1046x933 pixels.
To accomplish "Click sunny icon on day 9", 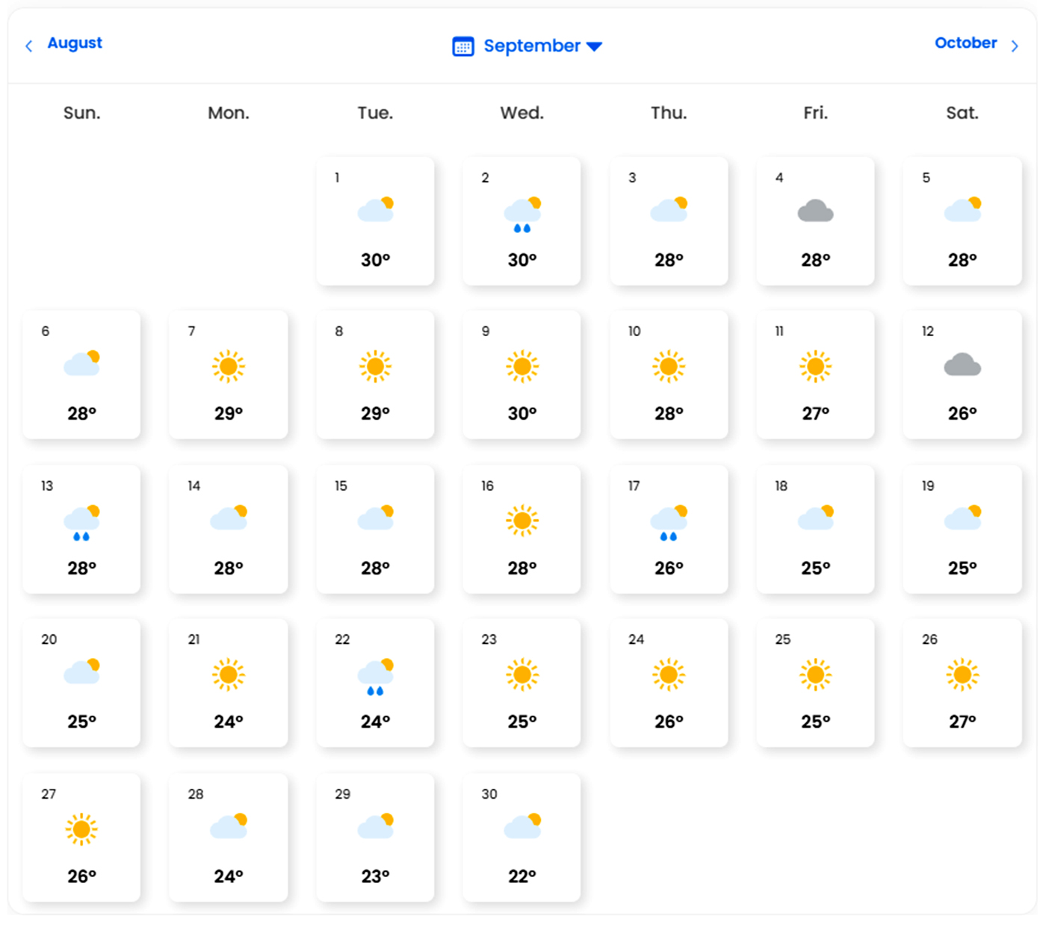I will 522,367.
